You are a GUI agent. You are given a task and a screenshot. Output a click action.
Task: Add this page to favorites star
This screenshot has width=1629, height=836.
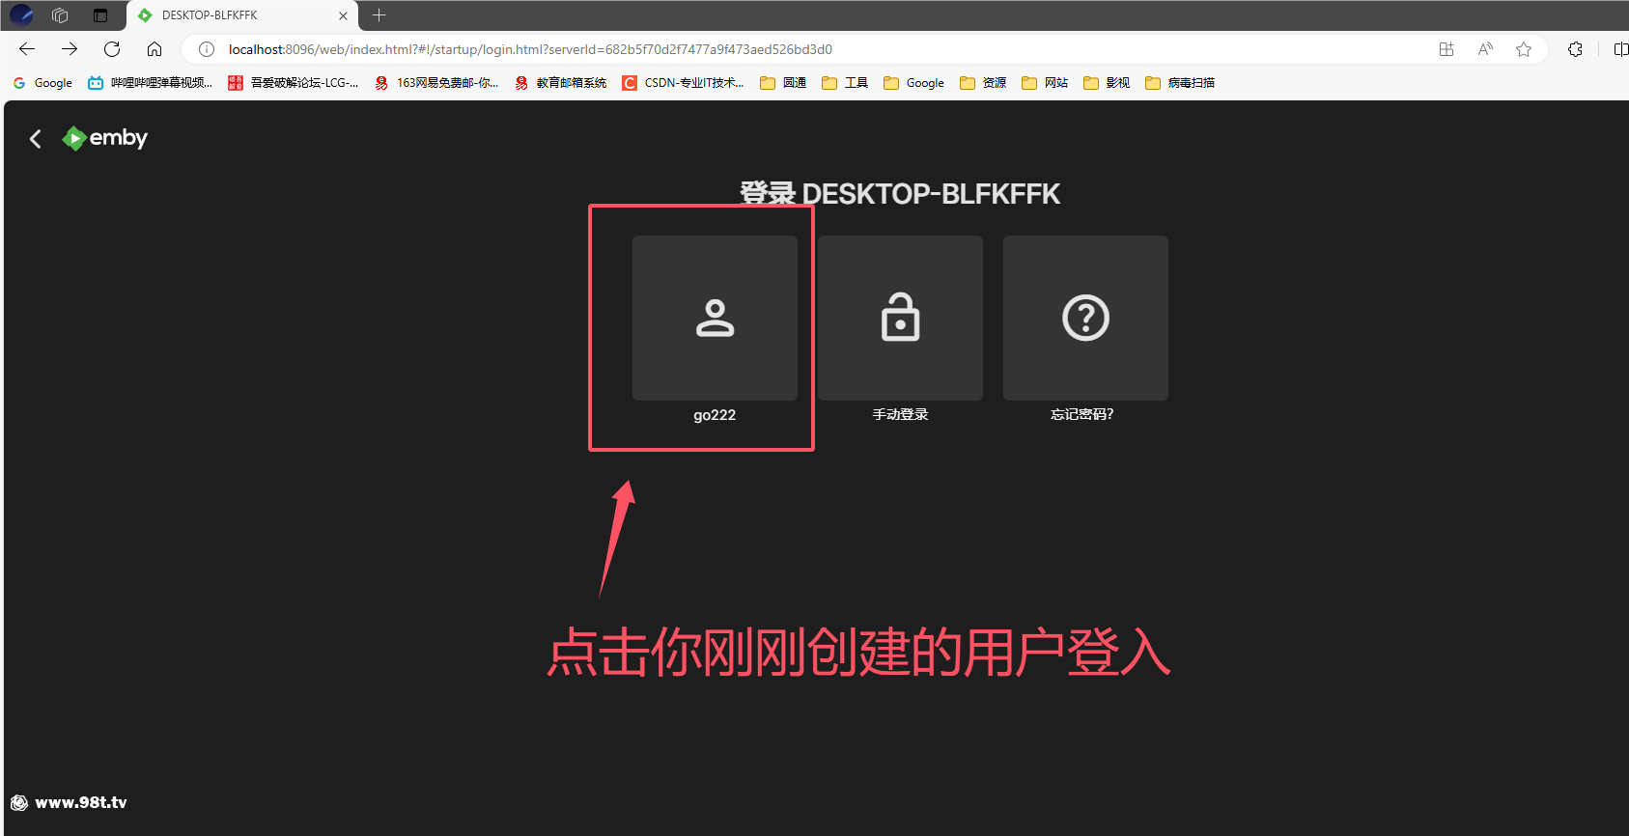point(1524,49)
